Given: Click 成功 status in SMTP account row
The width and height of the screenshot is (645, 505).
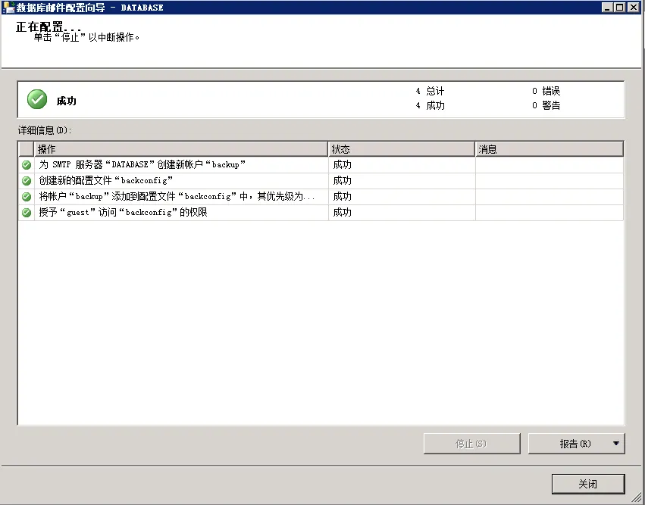Looking at the screenshot, I should [343, 165].
